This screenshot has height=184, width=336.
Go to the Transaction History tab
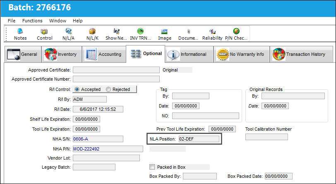(x=301, y=54)
